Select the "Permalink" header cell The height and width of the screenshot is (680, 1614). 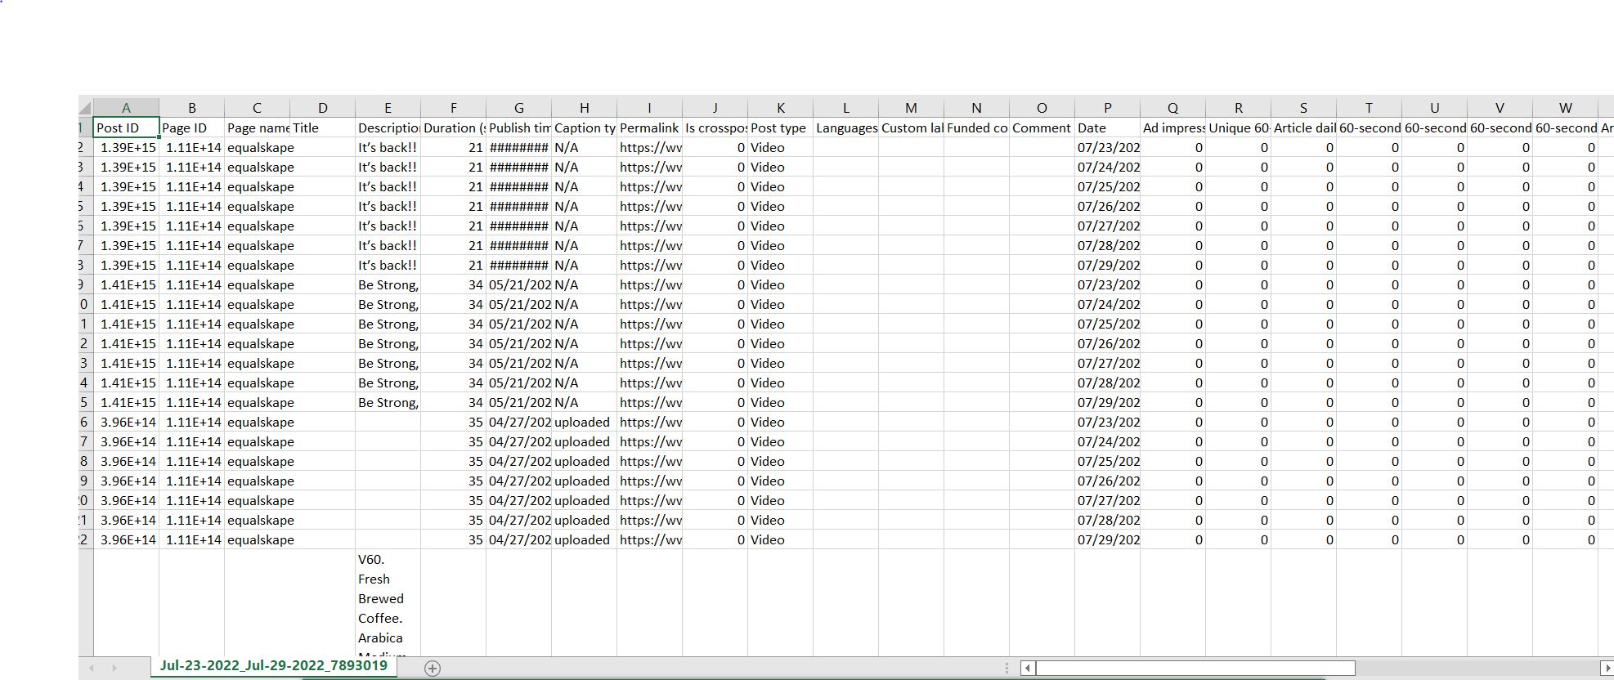(649, 127)
